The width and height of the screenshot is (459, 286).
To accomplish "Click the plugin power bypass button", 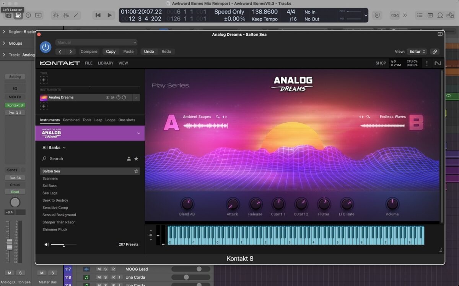I will [46, 47].
